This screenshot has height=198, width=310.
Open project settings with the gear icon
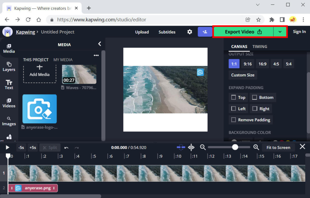point(190,32)
